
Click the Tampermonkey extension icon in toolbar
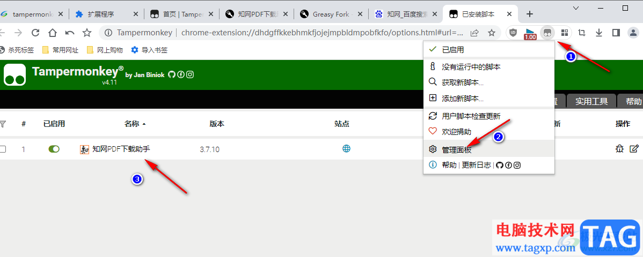[x=547, y=33]
